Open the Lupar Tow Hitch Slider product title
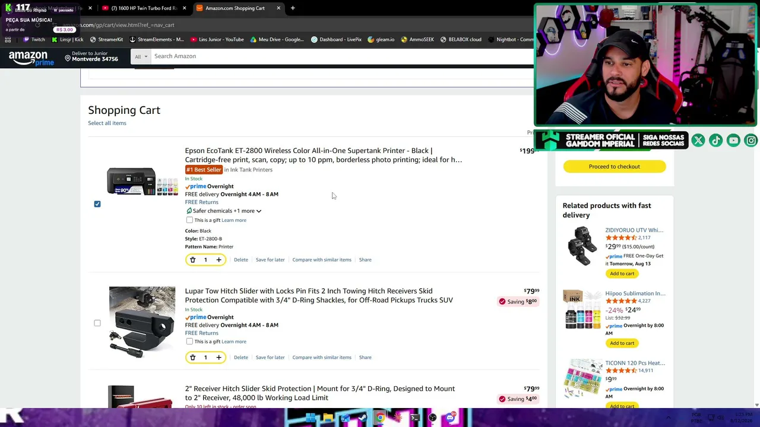Viewport: 760px width, 427px height. [x=319, y=296]
